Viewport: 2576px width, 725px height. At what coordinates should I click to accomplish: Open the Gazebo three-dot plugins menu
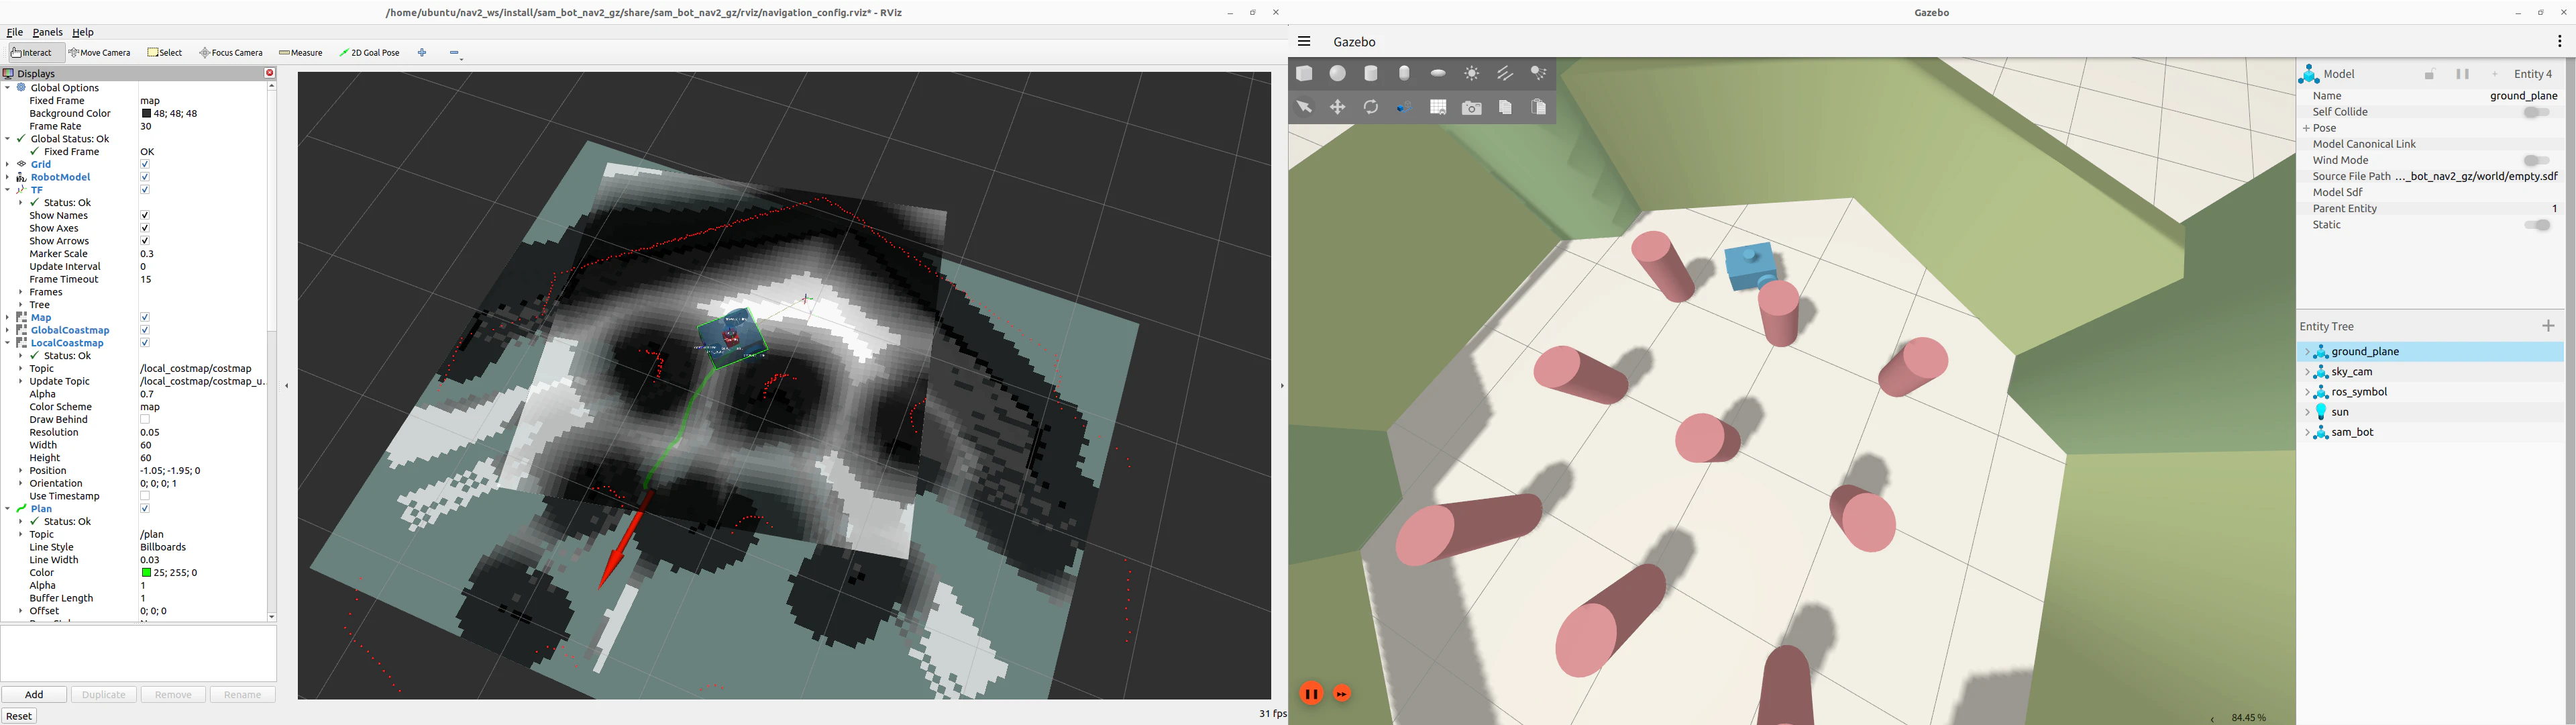(x=2559, y=41)
